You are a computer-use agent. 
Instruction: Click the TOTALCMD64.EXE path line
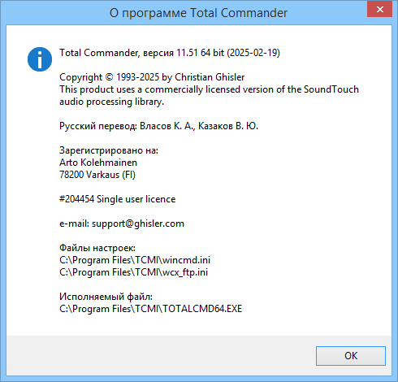[x=150, y=309]
